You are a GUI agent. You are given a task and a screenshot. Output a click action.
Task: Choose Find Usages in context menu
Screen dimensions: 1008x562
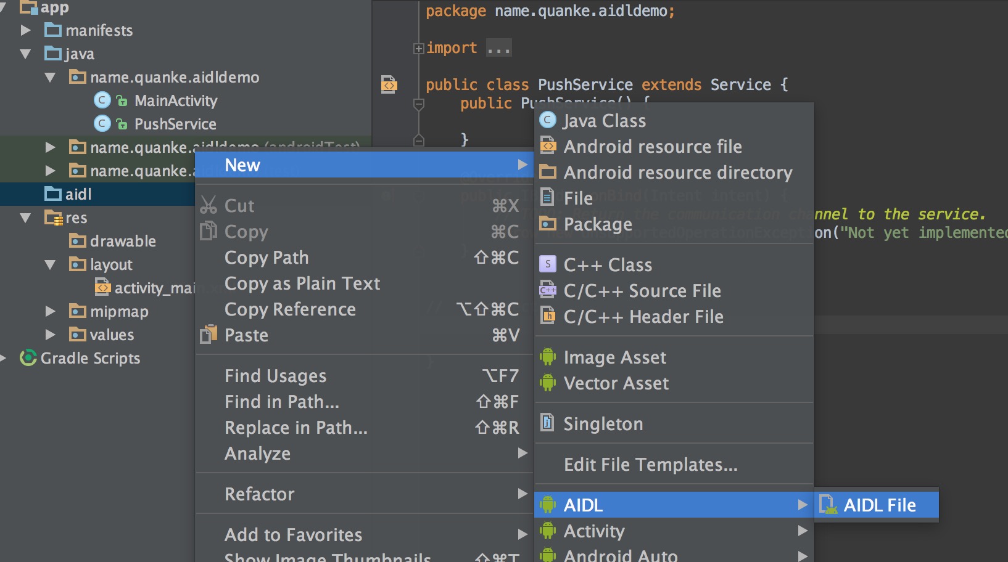pyautogui.click(x=275, y=376)
